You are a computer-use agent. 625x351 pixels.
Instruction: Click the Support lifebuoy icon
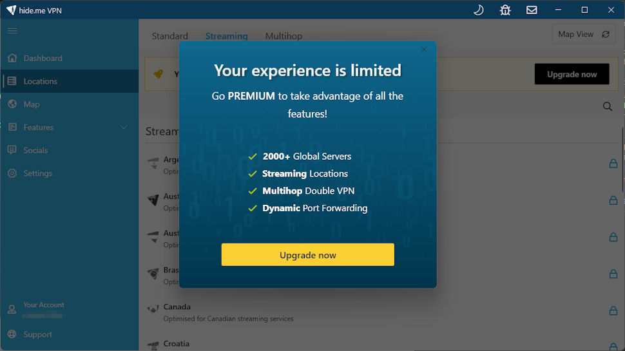pos(12,334)
